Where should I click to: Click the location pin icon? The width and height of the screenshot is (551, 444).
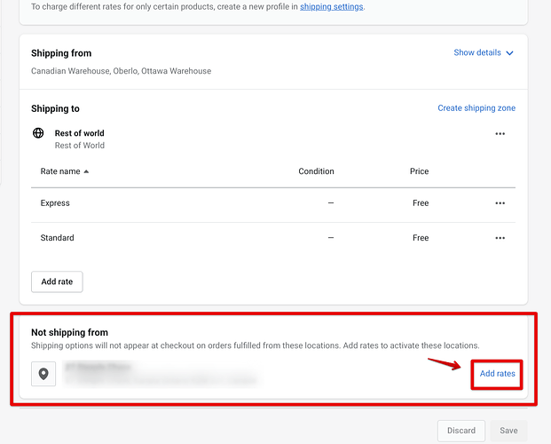pyautogui.click(x=43, y=374)
